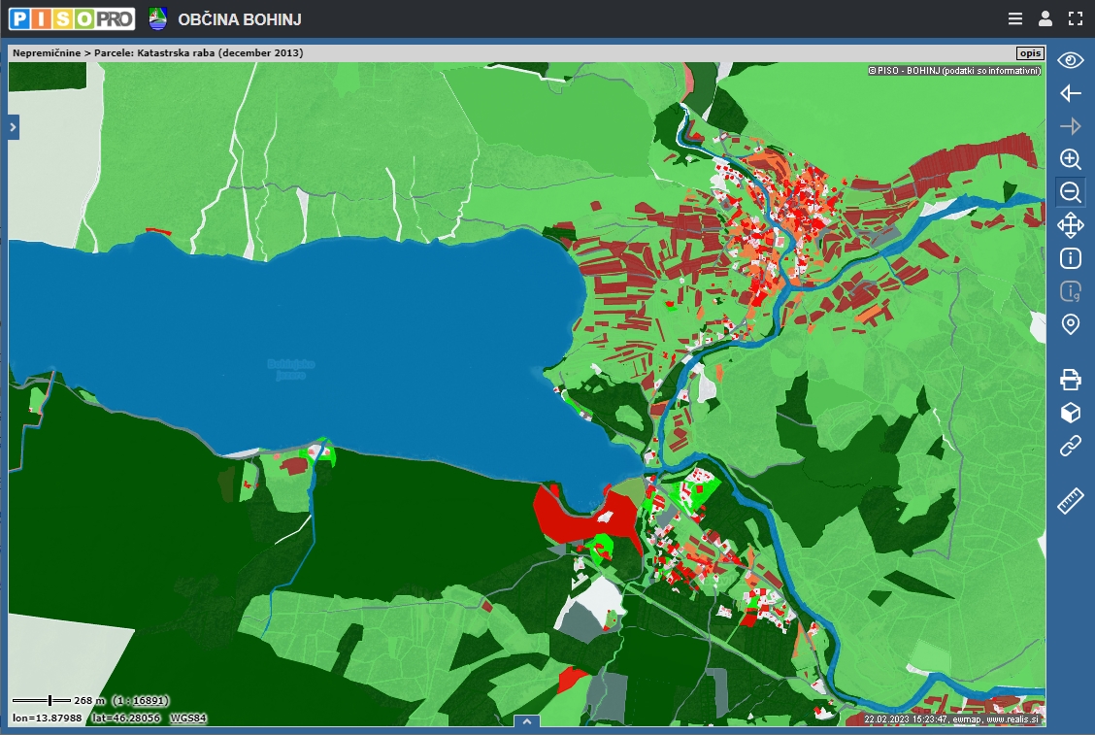Image resolution: width=1095 pixels, height=735 pixels.
Task: Toggle fullscreen mode
Action: coord(1075,18)
